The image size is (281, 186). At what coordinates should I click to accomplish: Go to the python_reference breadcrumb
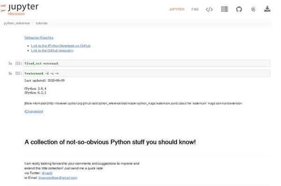[17, 23]
